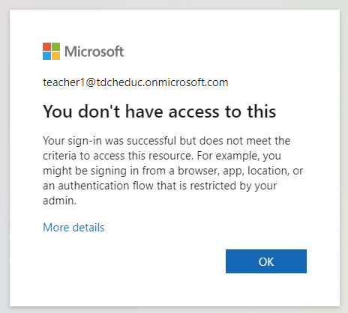Screen dimensions: 348x313
Task: Select the green square of the logo
Action: pyautogui.click(x=56, y=46)
